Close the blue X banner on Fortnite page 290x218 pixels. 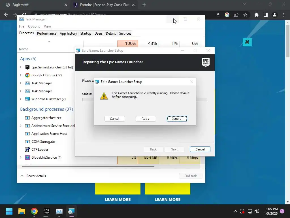(247, 42)
